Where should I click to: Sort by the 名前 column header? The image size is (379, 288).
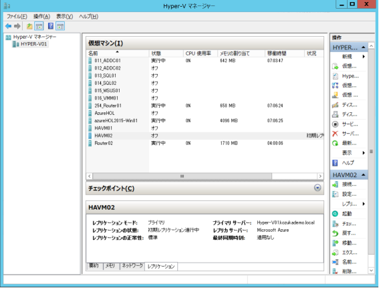point(118,53)
